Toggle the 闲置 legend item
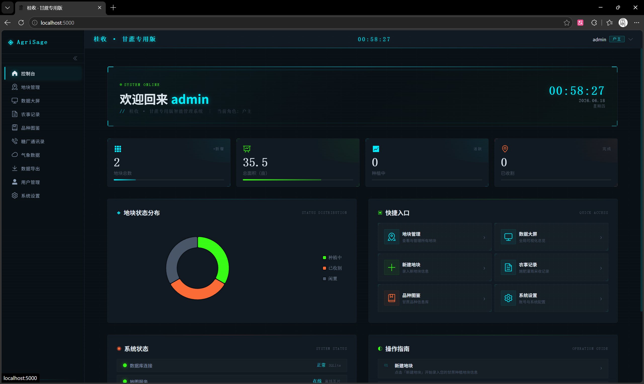Screen dimensions: 644x384 330,279
